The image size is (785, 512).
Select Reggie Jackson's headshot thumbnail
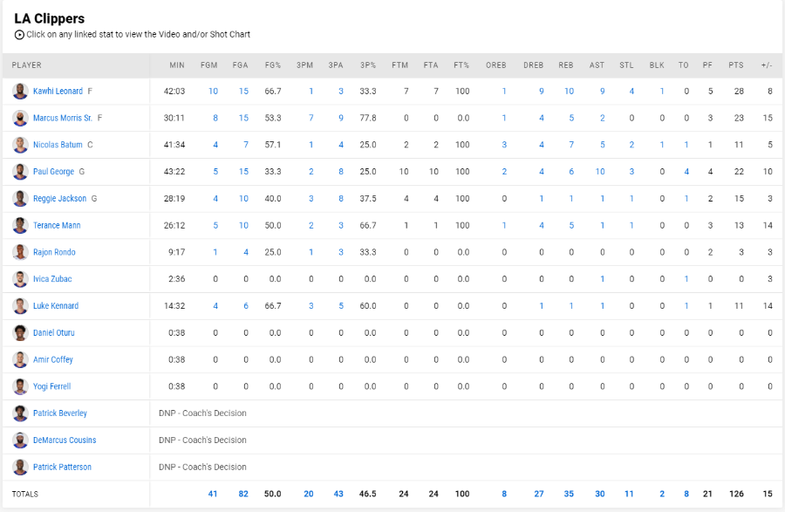pyautogui.click(x=20, y=199)
